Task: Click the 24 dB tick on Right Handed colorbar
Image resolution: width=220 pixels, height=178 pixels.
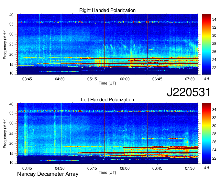Action: point(214,60)
